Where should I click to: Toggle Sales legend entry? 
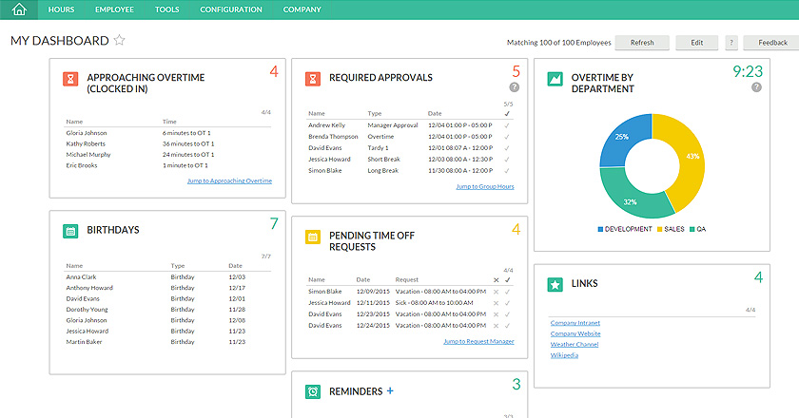point(671,229)
